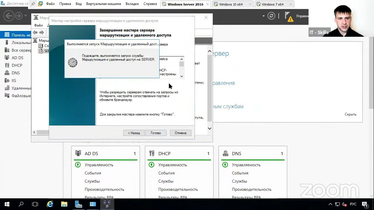The height and width of the screenshot is (210, 374).
Task: Open Файл menu in Routing console window
Action: (x=38, y=25)
